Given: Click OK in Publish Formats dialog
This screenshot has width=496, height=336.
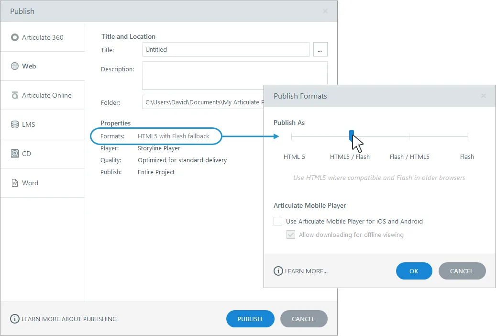Looking at the screenshot, I should pyautogui.click(x=414, y=271).
